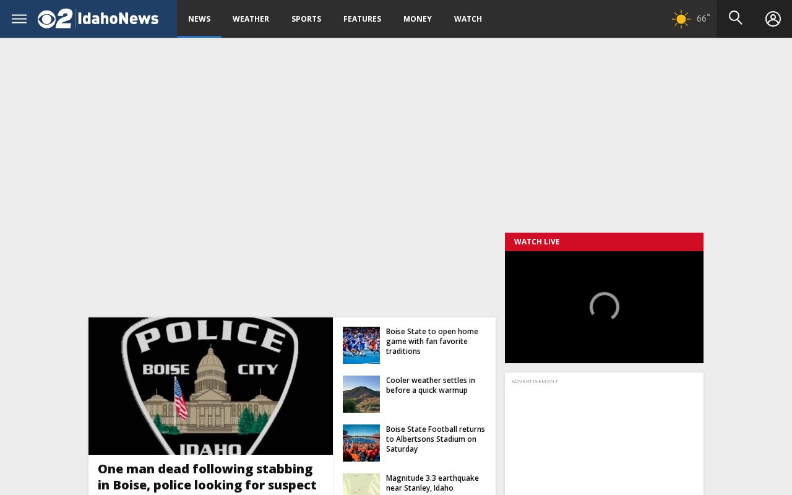Open Boise State Football Albertsons Stadium story

point(436,439)
